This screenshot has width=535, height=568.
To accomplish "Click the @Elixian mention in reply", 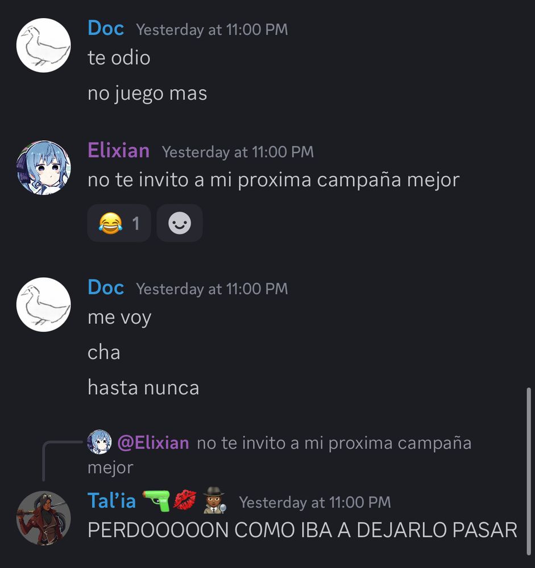I will tap(153, 442).
